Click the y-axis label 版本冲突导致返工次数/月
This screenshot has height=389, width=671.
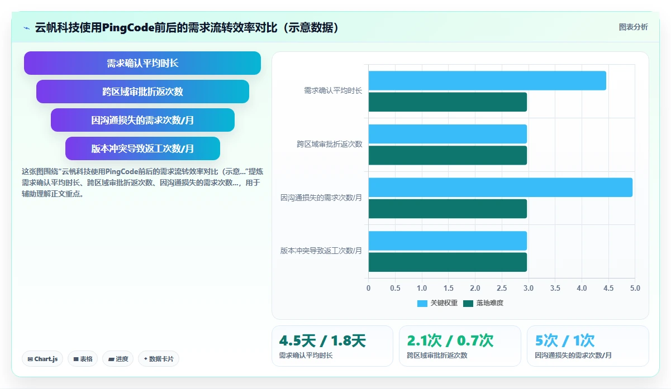[321, 251]
